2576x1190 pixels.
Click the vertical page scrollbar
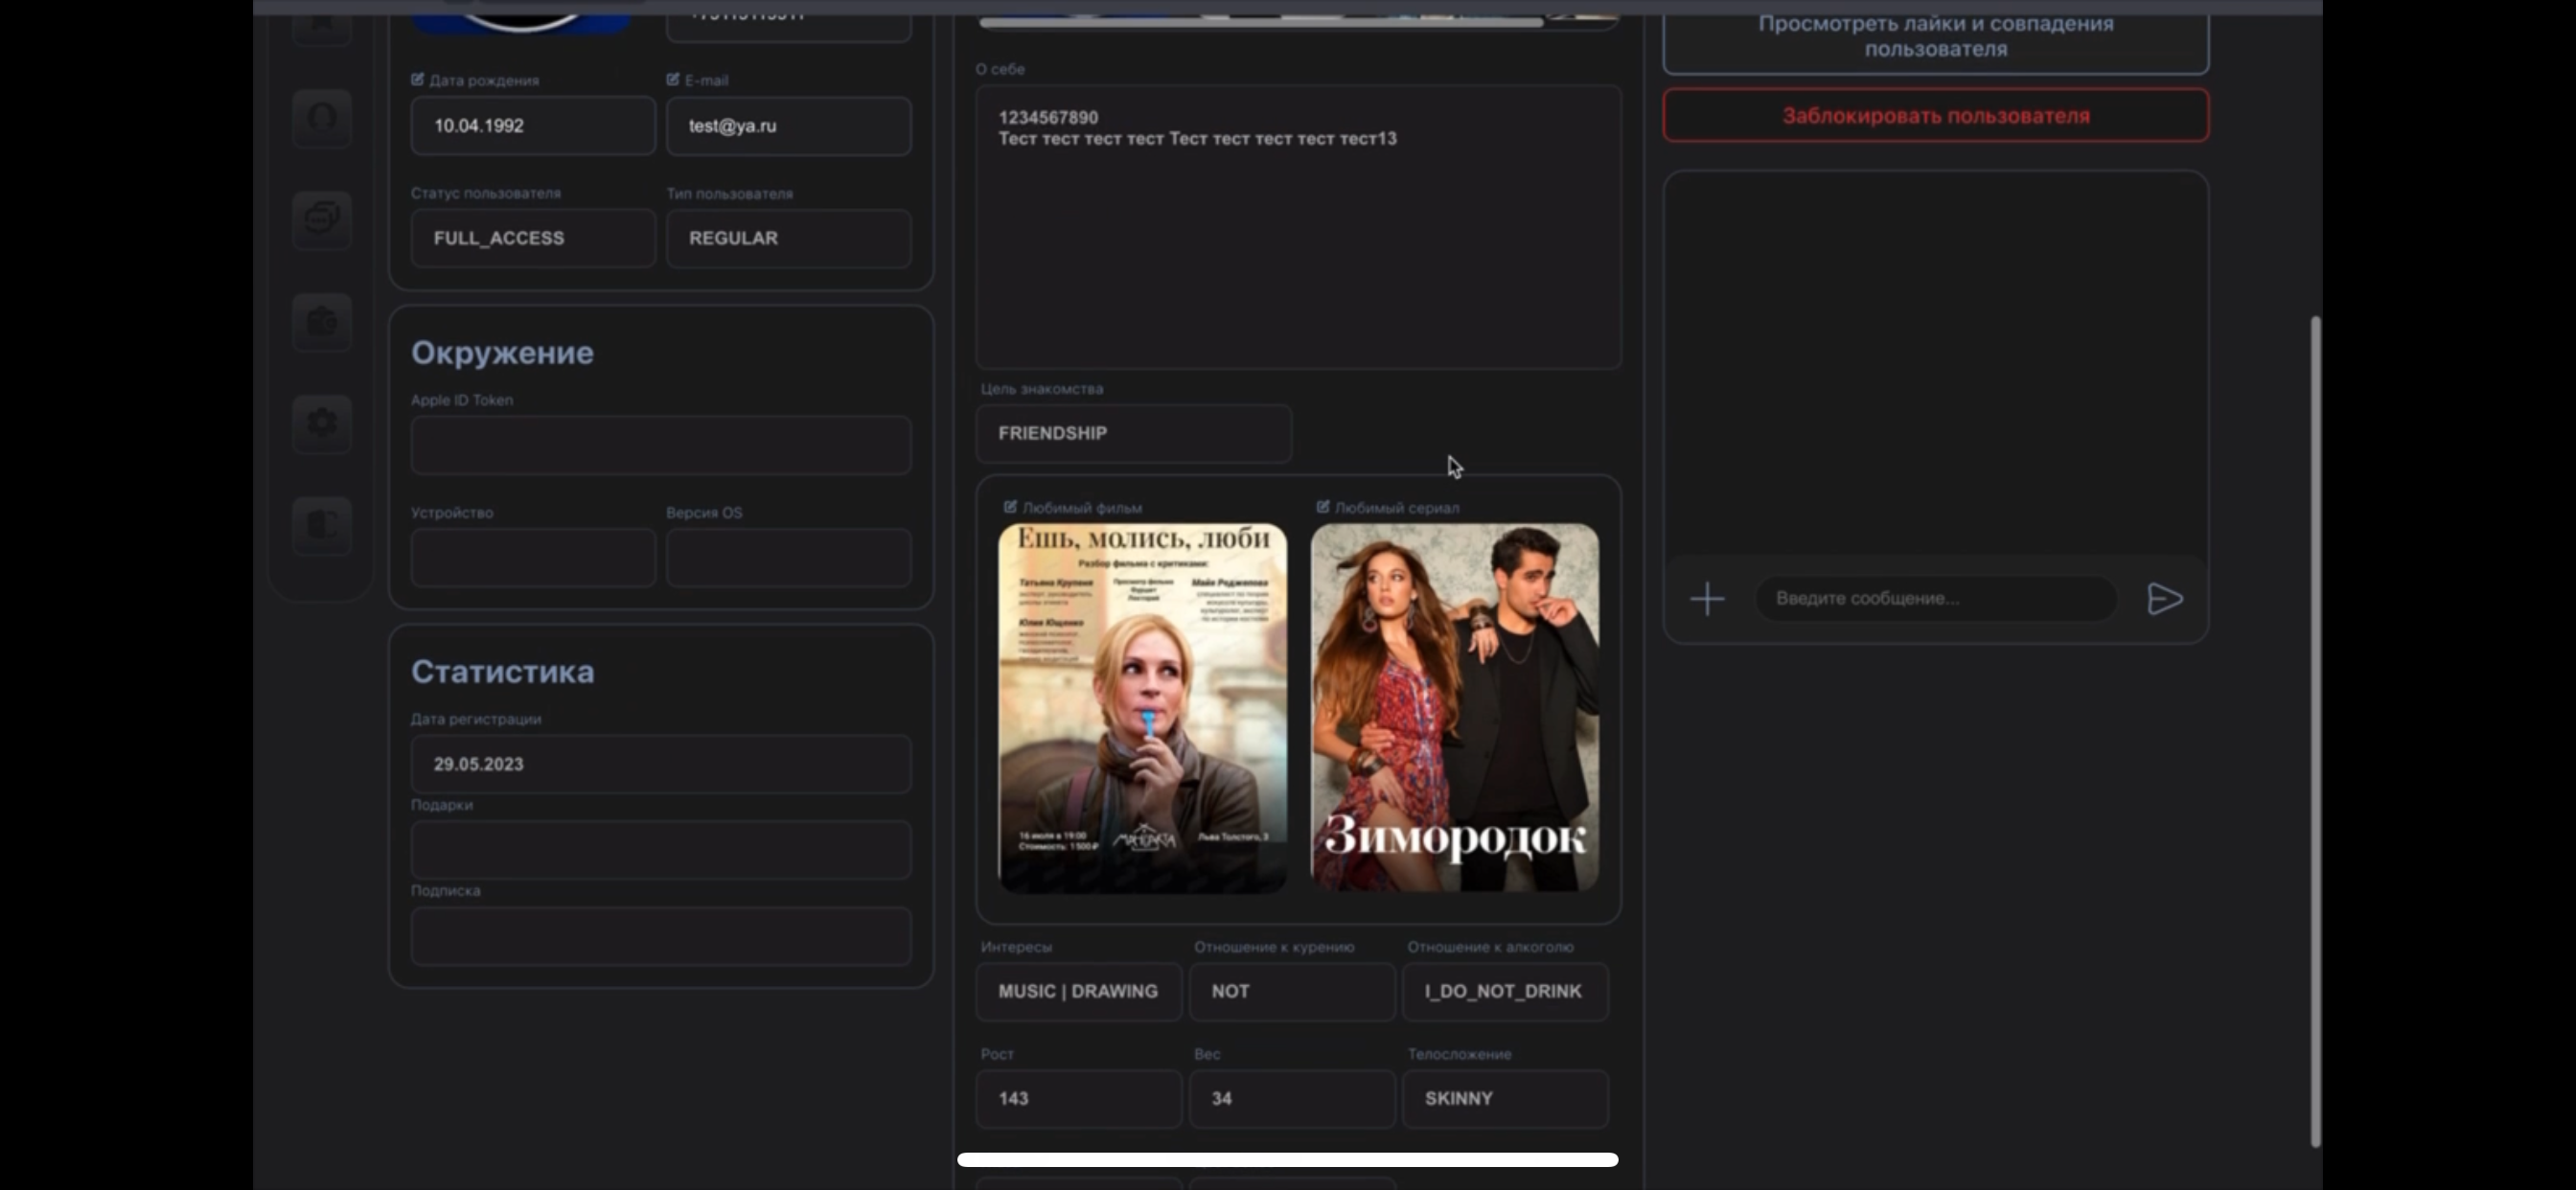[2314, 732]
